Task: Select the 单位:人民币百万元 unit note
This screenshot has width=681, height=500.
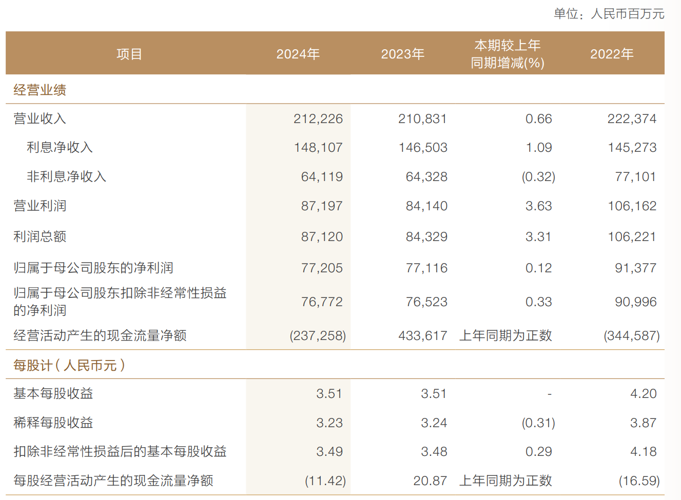Action: [609, 14]
